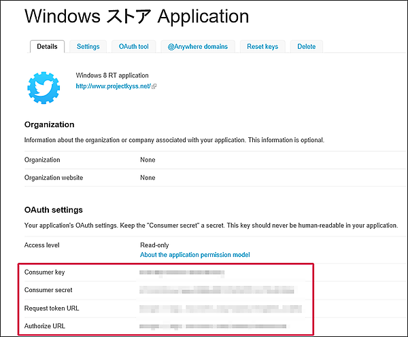Switch to the Settings tab
This screenshot has height=337, width=408.
click(88, 47)
